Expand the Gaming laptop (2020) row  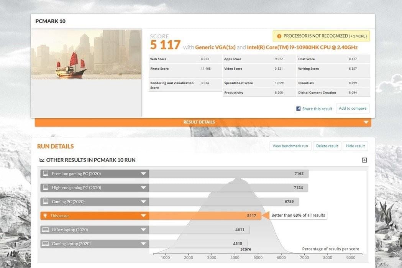[143, 243]
